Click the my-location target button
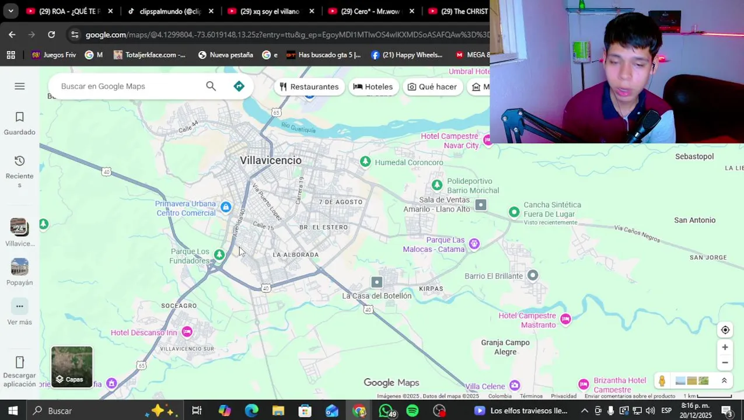Image resolution: width=744 pixels, height=420 pixels. (x=725, y=330)
